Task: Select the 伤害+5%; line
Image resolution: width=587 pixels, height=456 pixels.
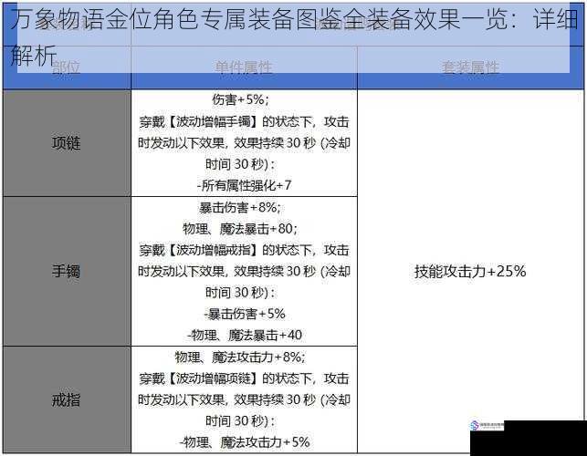Action: [x=240, y=99]
